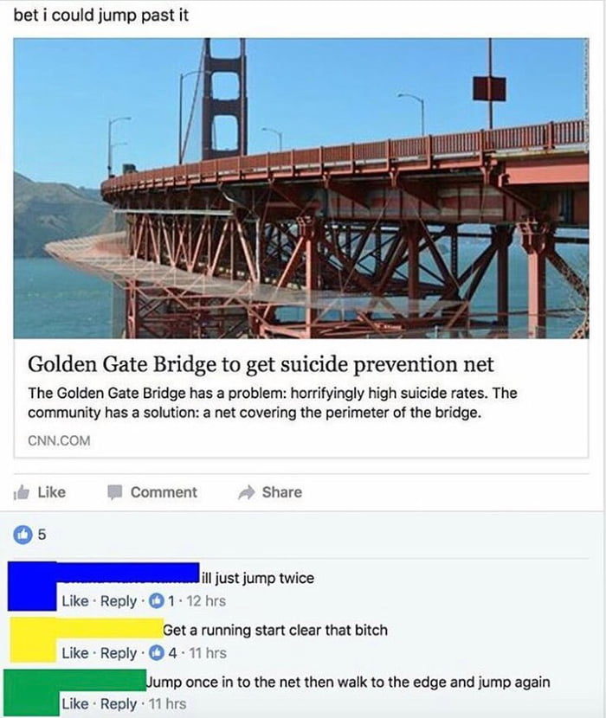Image resolution: width=606 pixels, height=718 pixels.
Task: Like the 'Jump once in to the net' comment
Action: pyautogui.click(x=75, y=704)
